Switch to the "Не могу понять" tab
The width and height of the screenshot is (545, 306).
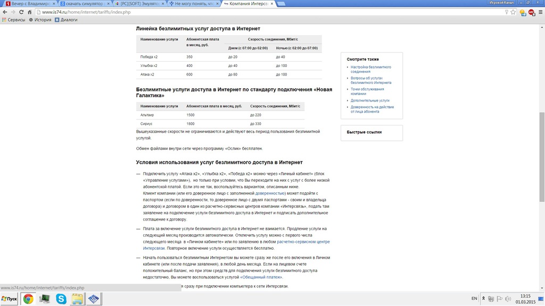coord(192,3)
